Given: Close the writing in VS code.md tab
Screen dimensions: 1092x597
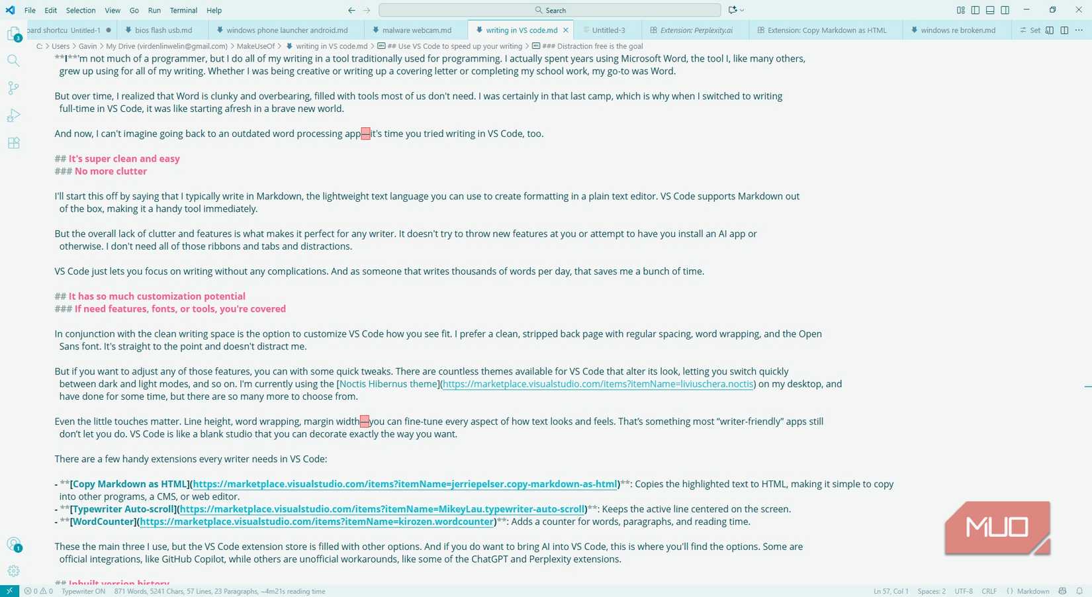Looking at the screenshot, I should pyautogui.click(x=566, y=30).
